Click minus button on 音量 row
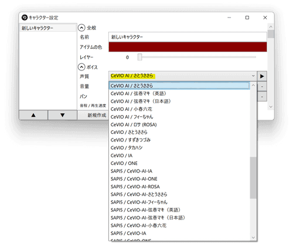 [262, 86]
